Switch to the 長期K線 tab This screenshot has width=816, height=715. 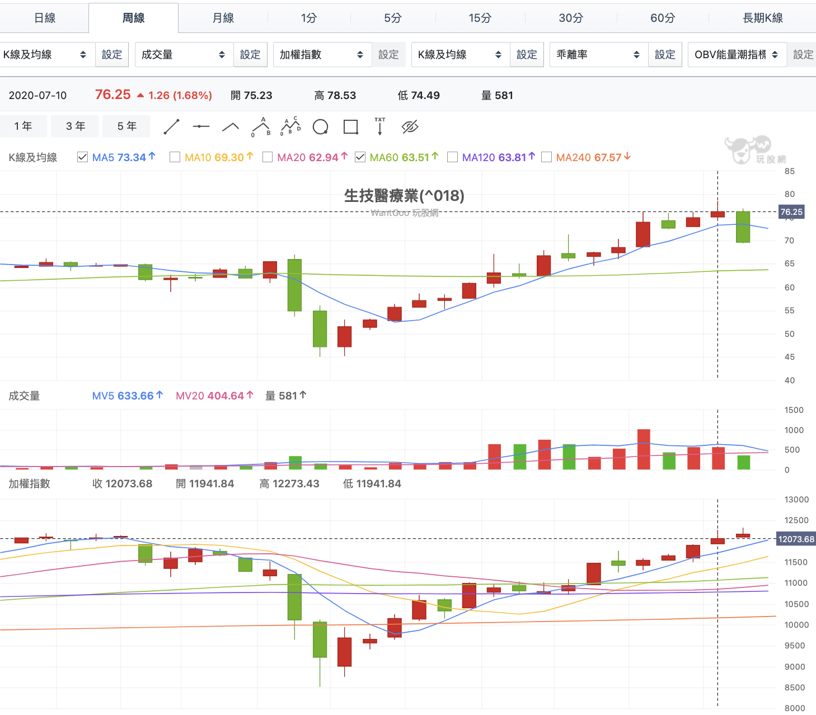(x=758, y=17)
